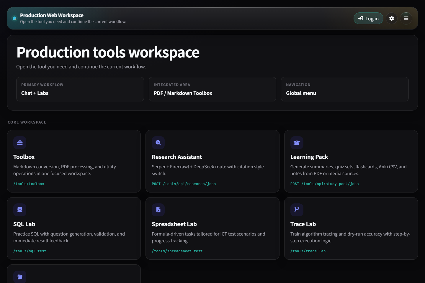Click the settings gear icon in header
Image resolution: width=425 pixels, height=283 pixels.
coord(392,18)
